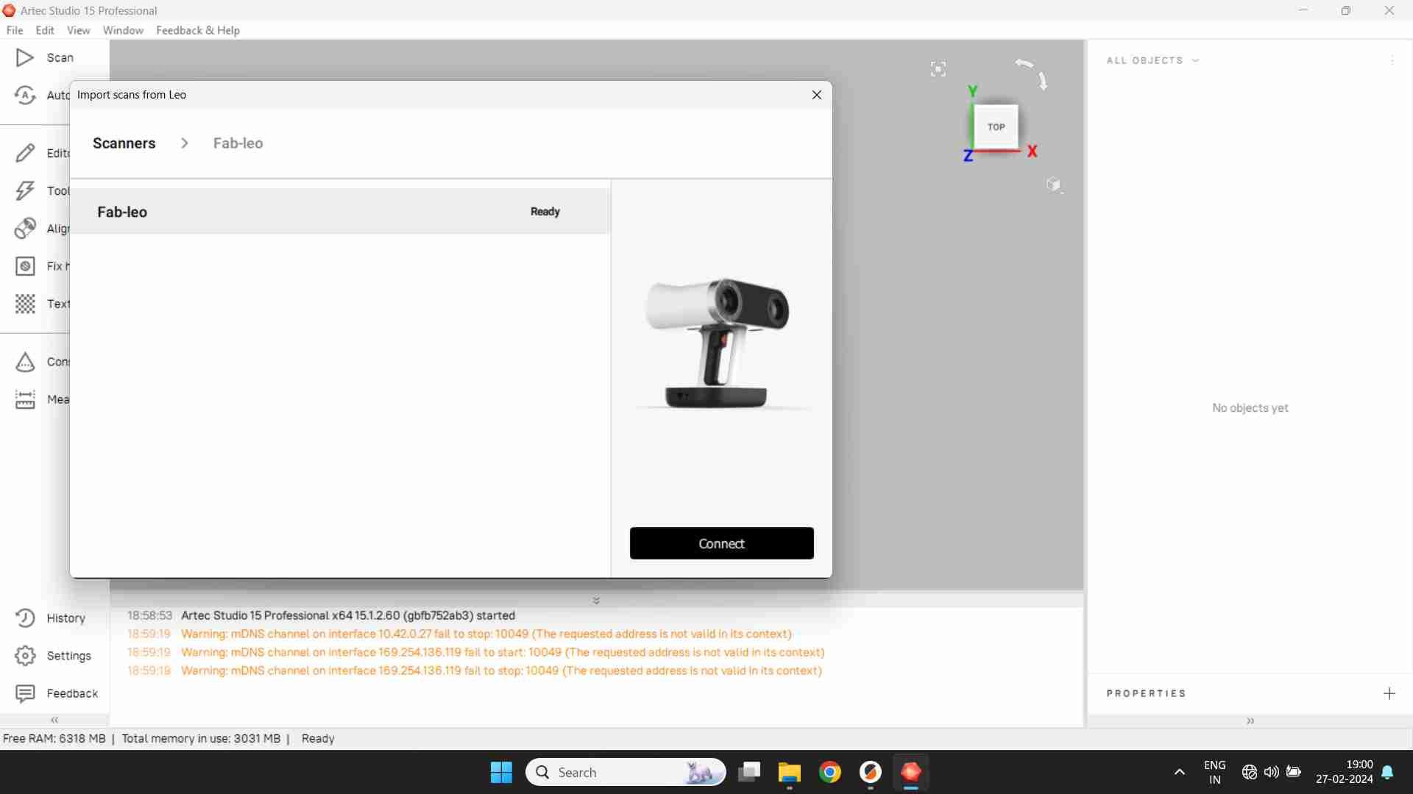Open the Construct cone icon

[25, 362]
